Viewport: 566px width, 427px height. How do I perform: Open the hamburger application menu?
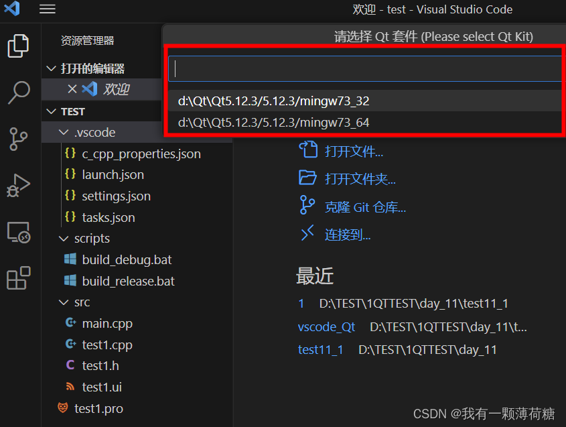[x=48, y=9]
